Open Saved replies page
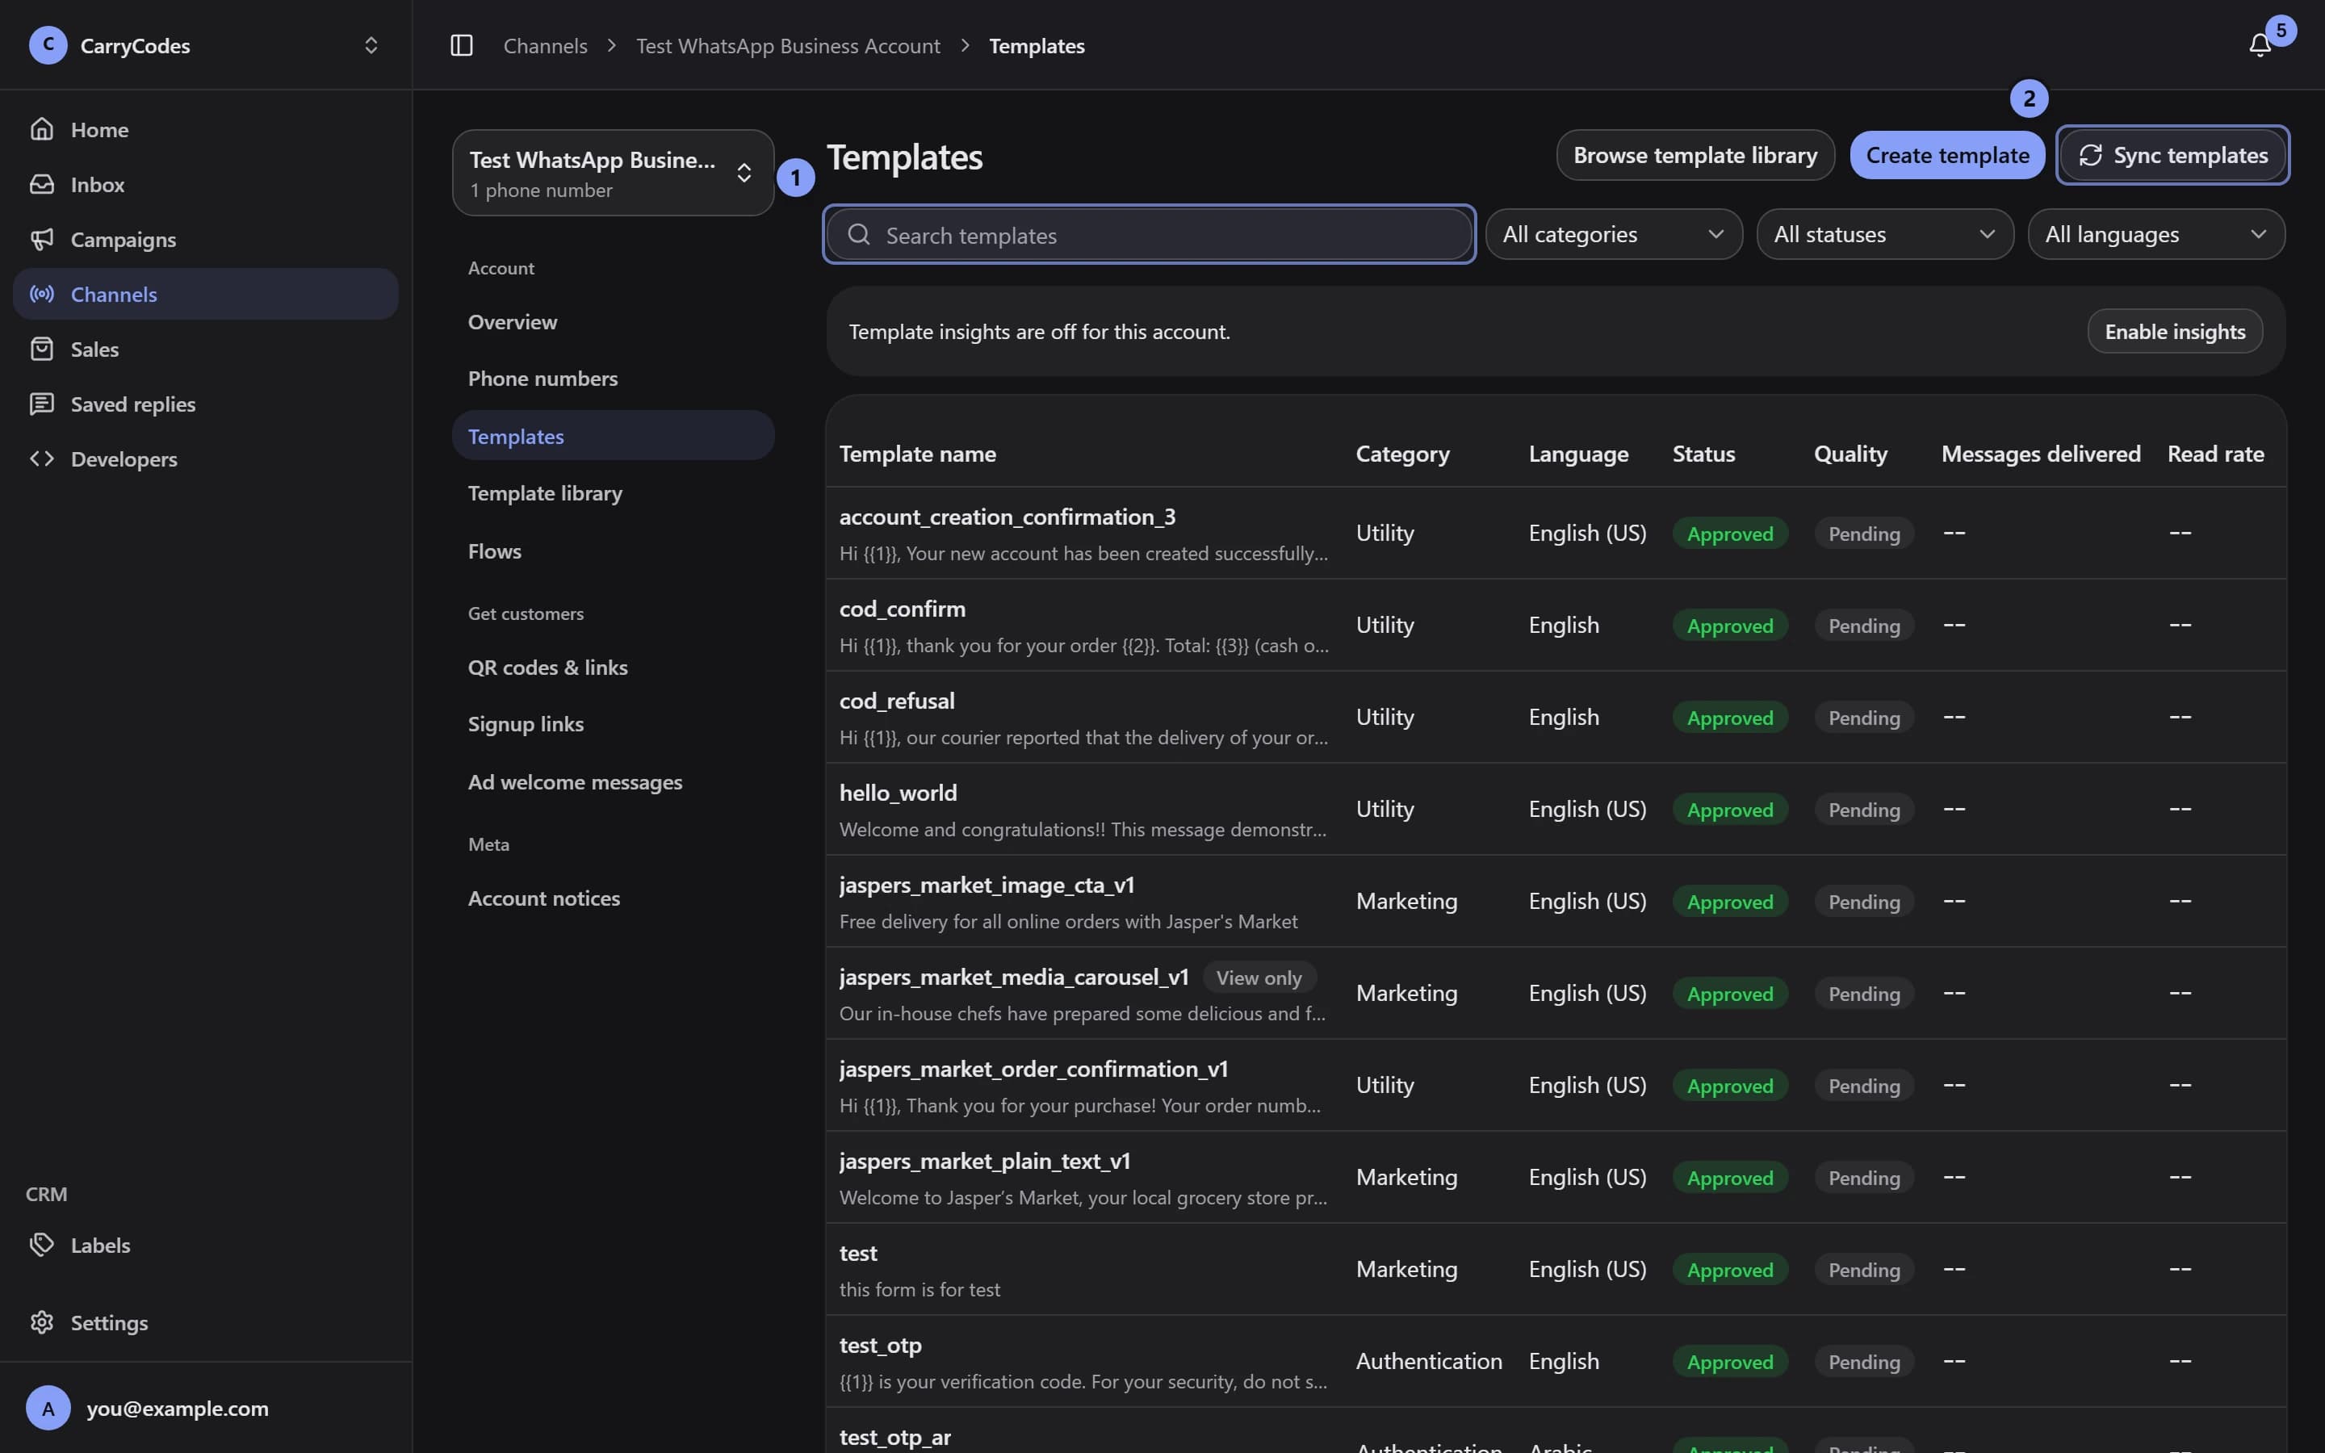Image resolution: width=2325 pixels, height=1453 pixels. 206,404
